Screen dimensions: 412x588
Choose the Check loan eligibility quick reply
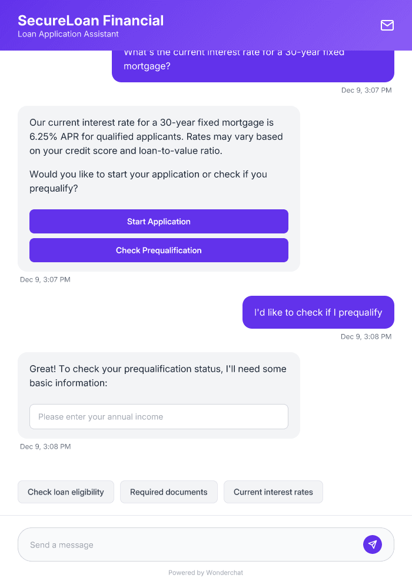65,492
